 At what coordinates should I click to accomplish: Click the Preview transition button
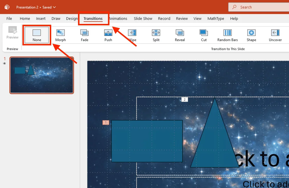pos(12,33)
